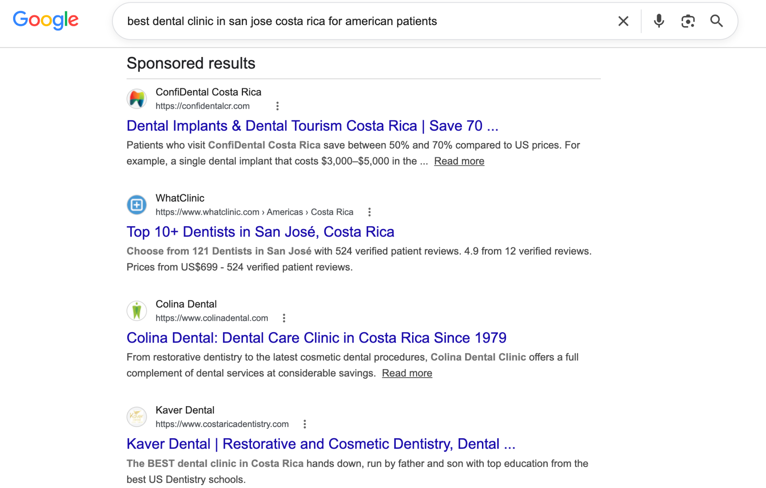Open Google Lens image search icon

pos(688,21)
